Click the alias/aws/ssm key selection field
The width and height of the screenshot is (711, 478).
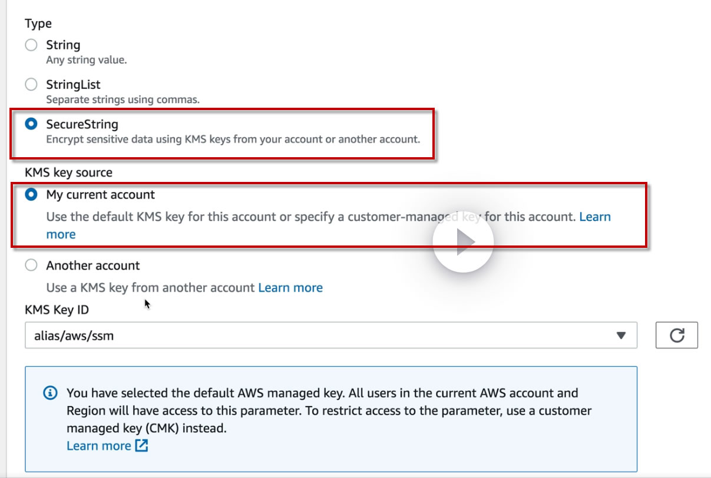tap(318, 336)
